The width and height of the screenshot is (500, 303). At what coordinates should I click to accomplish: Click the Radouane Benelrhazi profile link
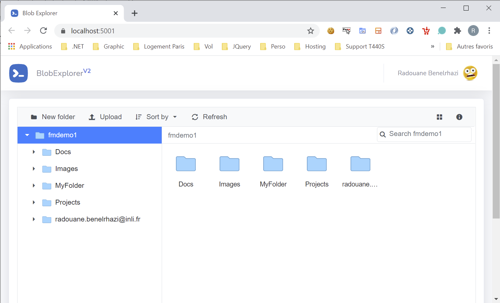(x=428, y=73)
